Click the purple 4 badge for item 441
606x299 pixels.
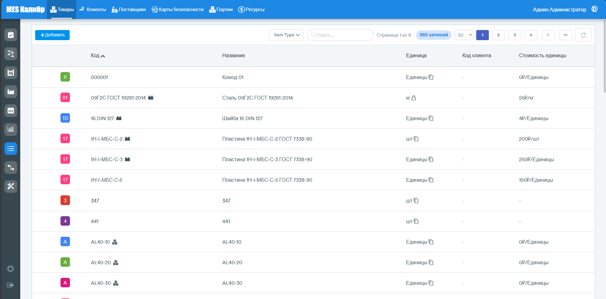coord(65,221)
